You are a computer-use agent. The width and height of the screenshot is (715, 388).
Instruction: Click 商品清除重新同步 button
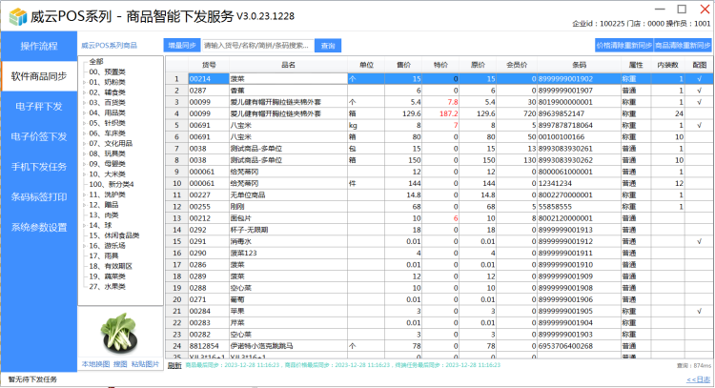(x=683, y=45)
